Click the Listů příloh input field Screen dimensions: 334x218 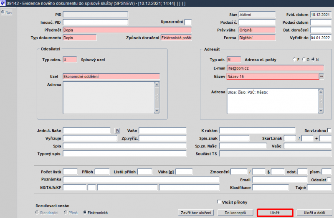coord(144,172)
